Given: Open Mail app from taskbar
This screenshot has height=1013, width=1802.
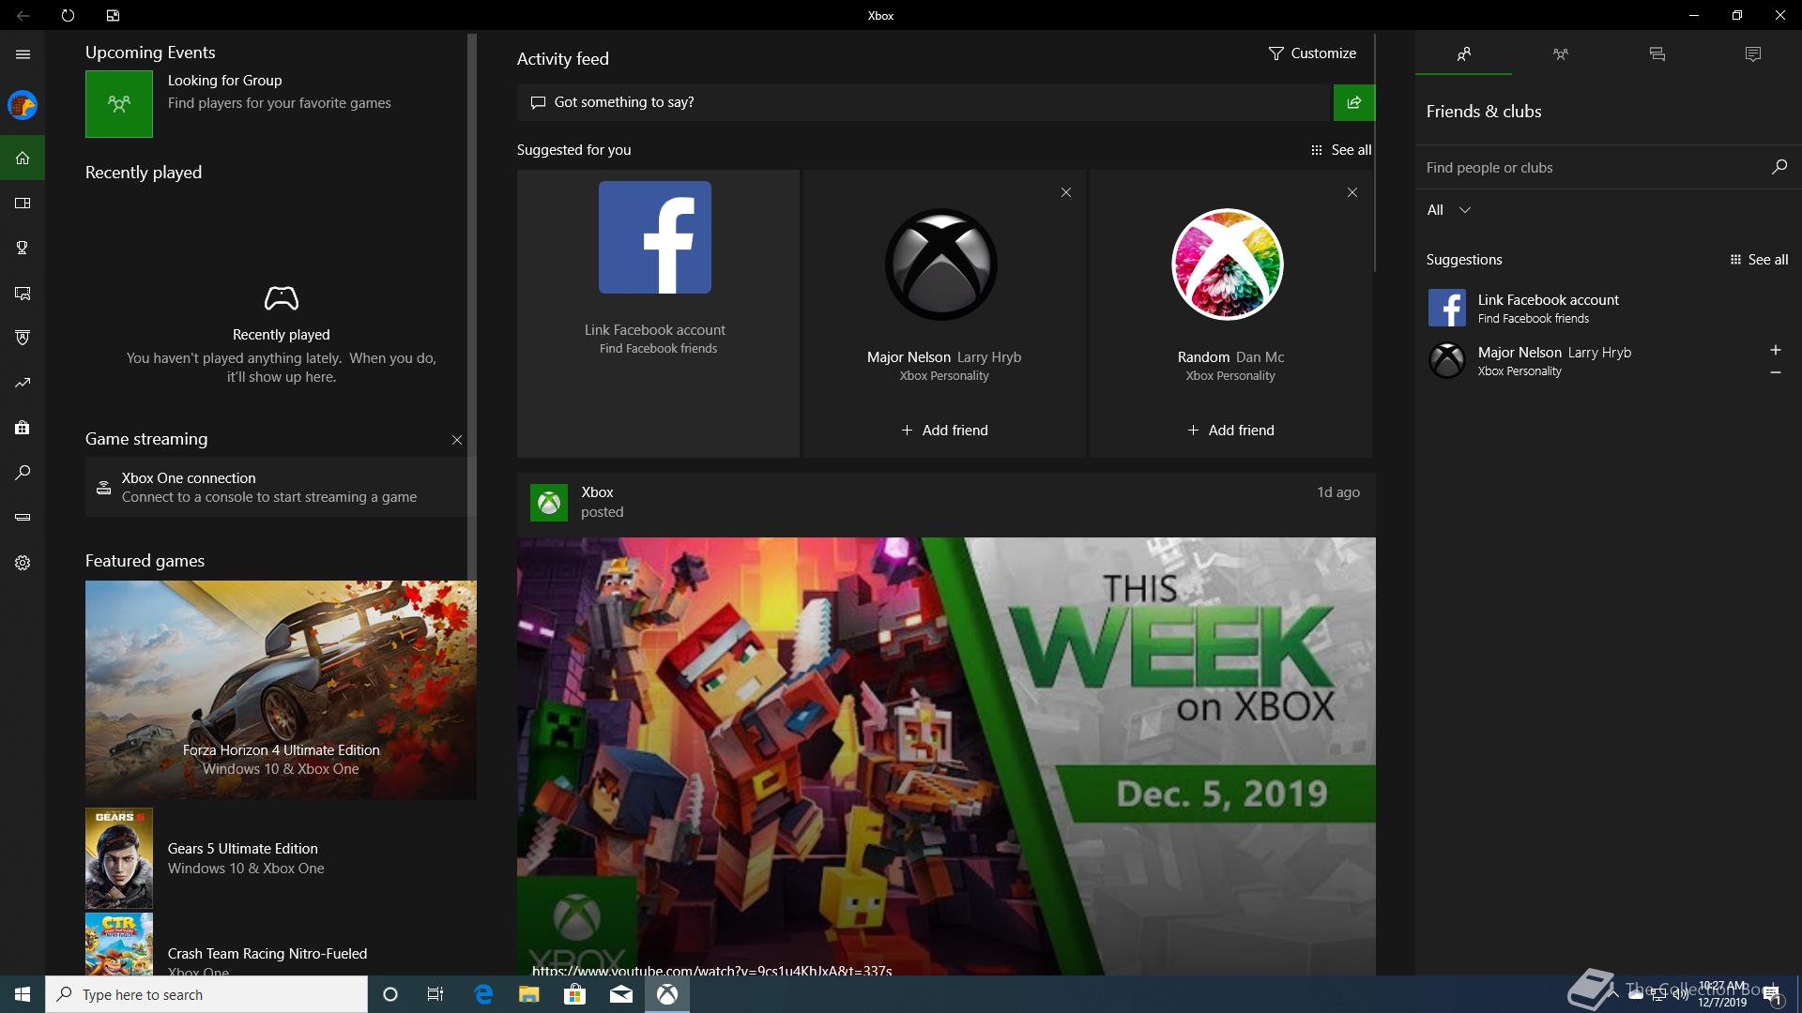Looking at the screenshot, I should tap(620, 994).
